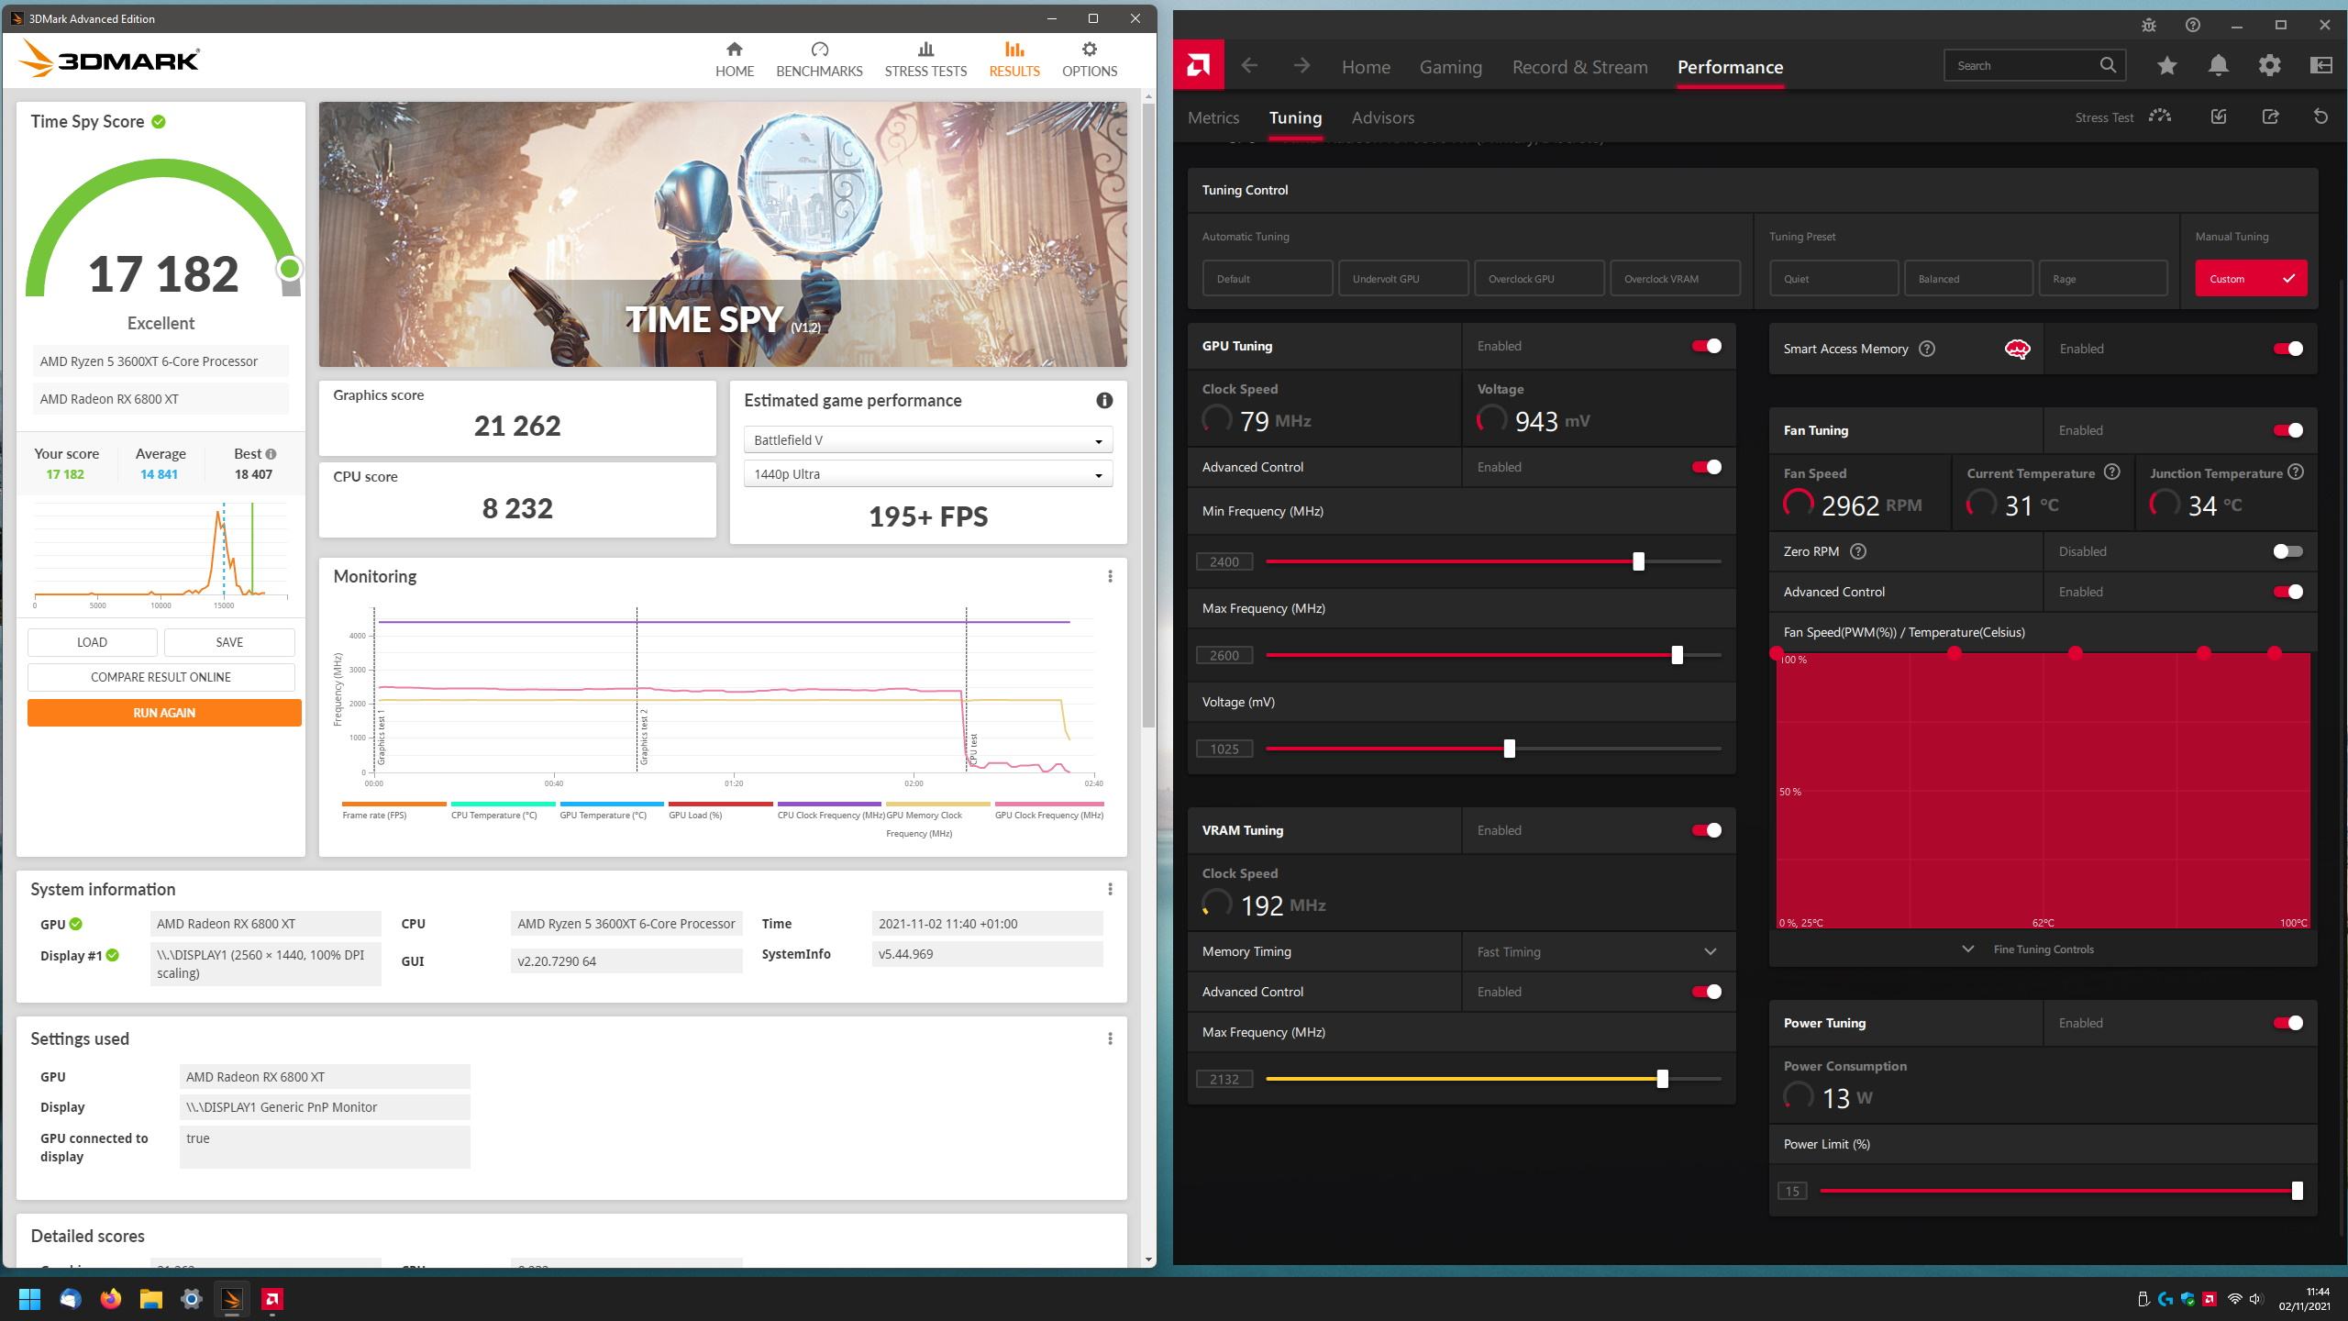This screenshot has height=1321, width=2348.
Task: Select Undervolt GPU automatic tuning
Action: pyautogui.click(x=1403, y=278)
